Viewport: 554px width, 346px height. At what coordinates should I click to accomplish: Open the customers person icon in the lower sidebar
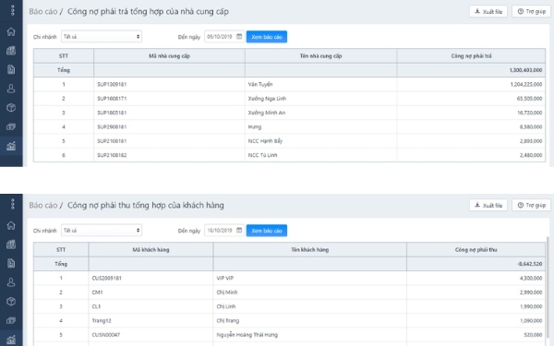click(x=11, y=282)
